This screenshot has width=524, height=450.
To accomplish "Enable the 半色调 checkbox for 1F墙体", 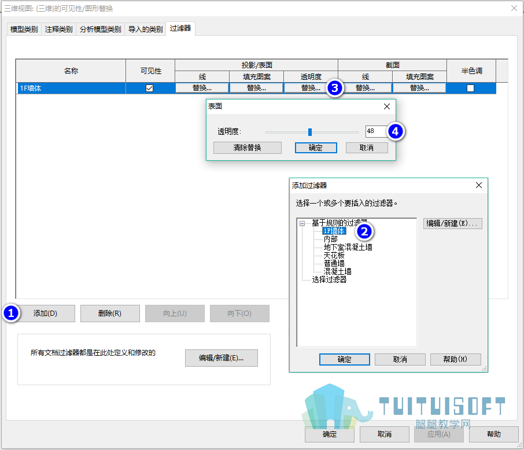I will [470, 88].
